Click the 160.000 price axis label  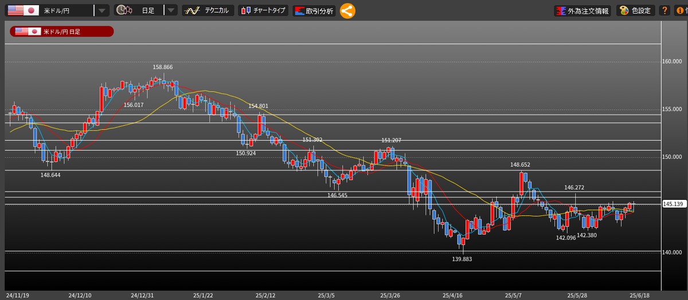click(x=672, y=61)
